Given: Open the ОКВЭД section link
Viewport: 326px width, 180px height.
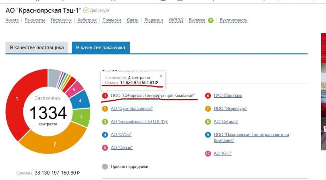Looking at the screenshot, I should point(176,20).
